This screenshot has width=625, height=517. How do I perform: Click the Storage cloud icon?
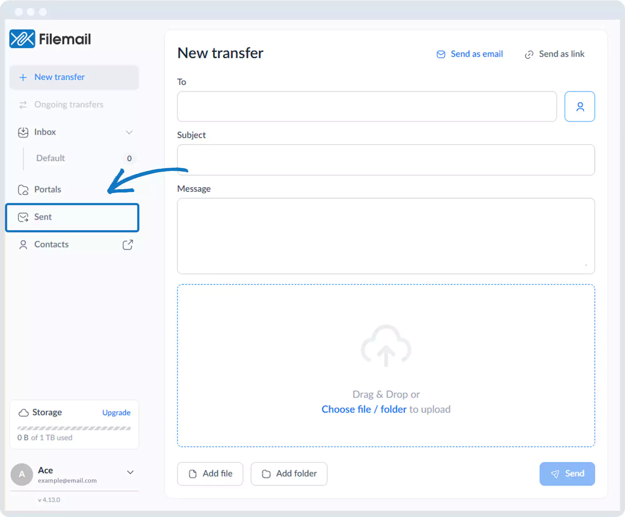click(x=23, y=413)
